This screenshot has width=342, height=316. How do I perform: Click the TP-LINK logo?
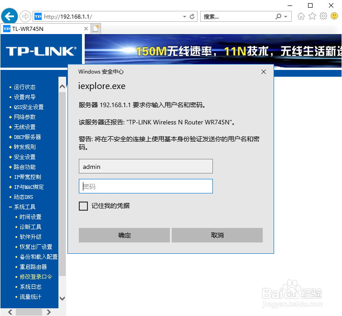(41, 51)
